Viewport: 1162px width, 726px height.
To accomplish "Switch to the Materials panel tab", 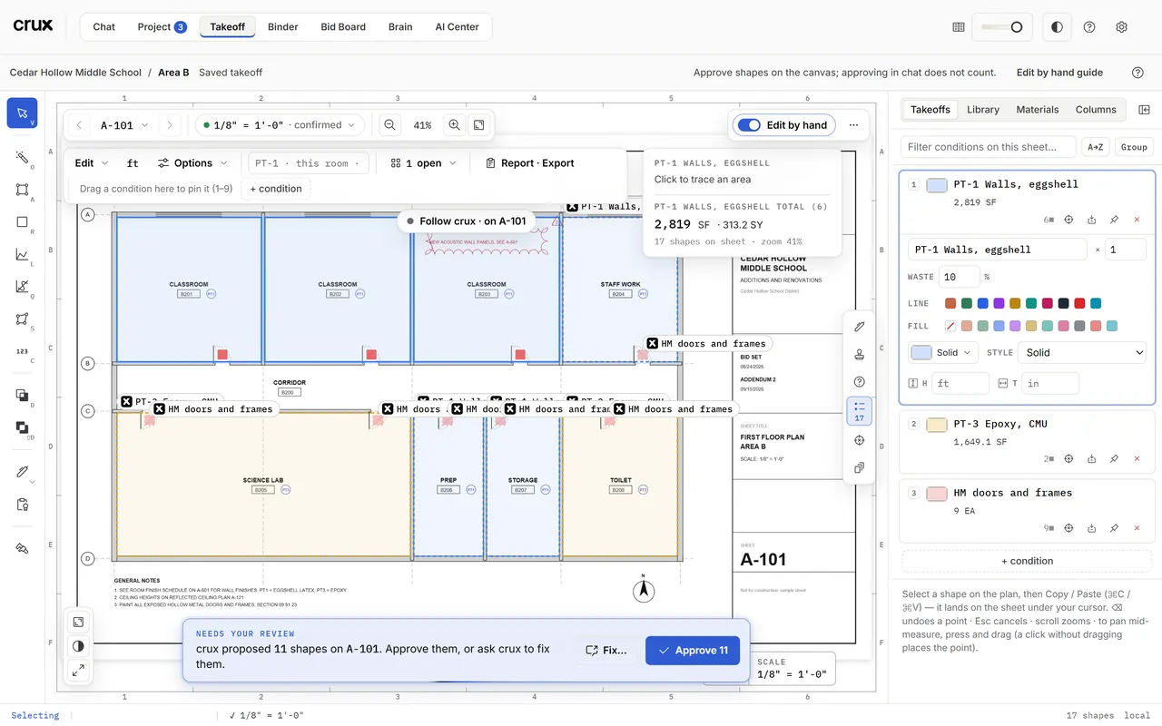I will click(x=1038, y=110).
